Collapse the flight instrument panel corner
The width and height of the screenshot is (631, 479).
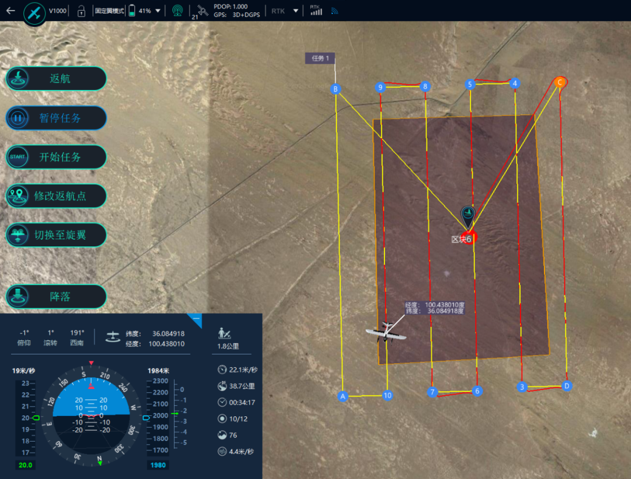tap(196, 319)
